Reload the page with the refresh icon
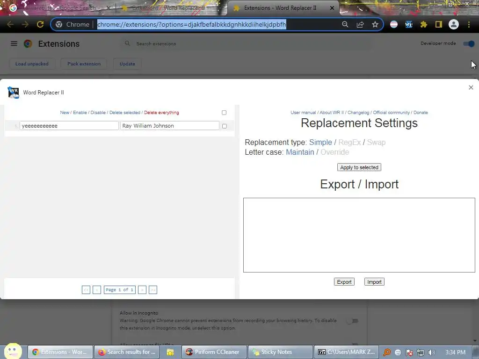Viewport: 479px width, 359px height. (40, 24)
